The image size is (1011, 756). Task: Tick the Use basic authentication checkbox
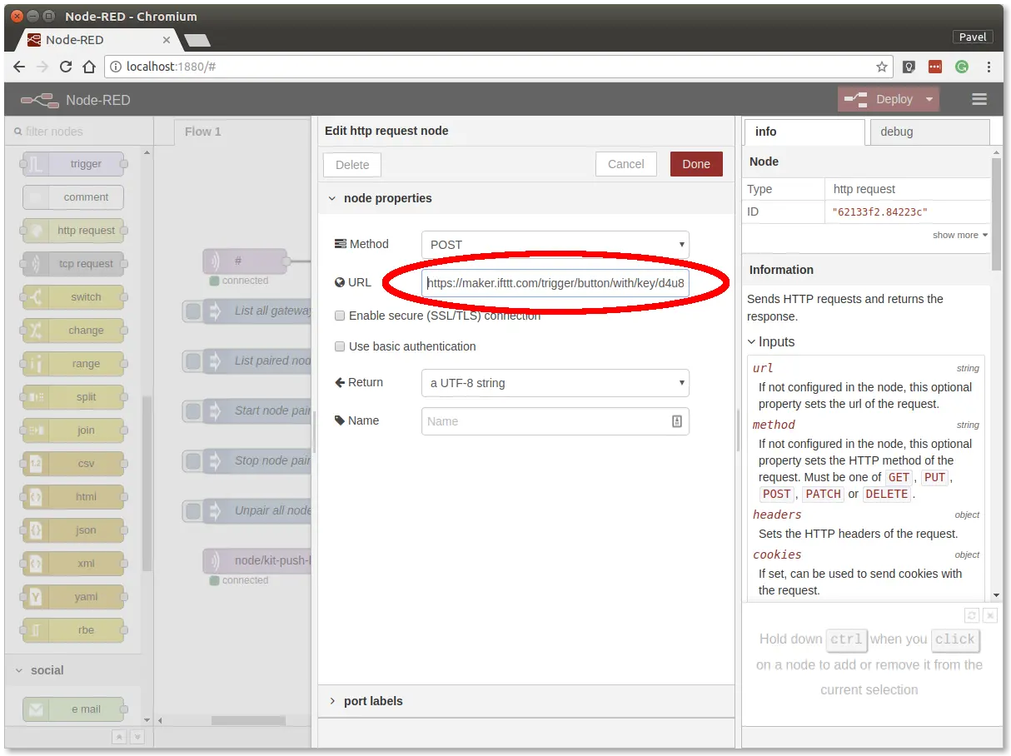point(340,346)
